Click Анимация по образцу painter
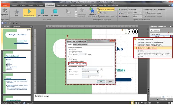Viewport: 174px width, 105px height. click(107, 16)
